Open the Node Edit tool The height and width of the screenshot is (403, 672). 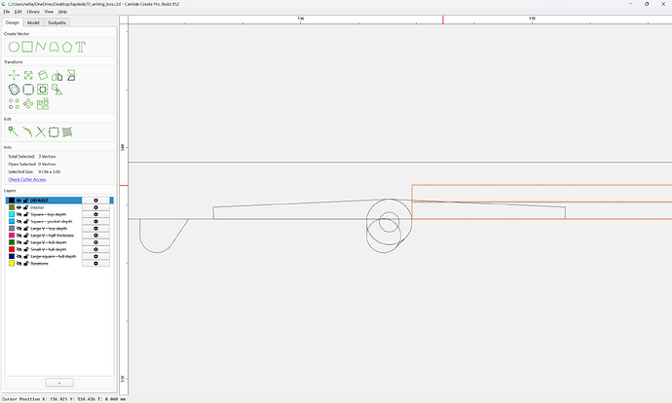click(x=14, y=132)
